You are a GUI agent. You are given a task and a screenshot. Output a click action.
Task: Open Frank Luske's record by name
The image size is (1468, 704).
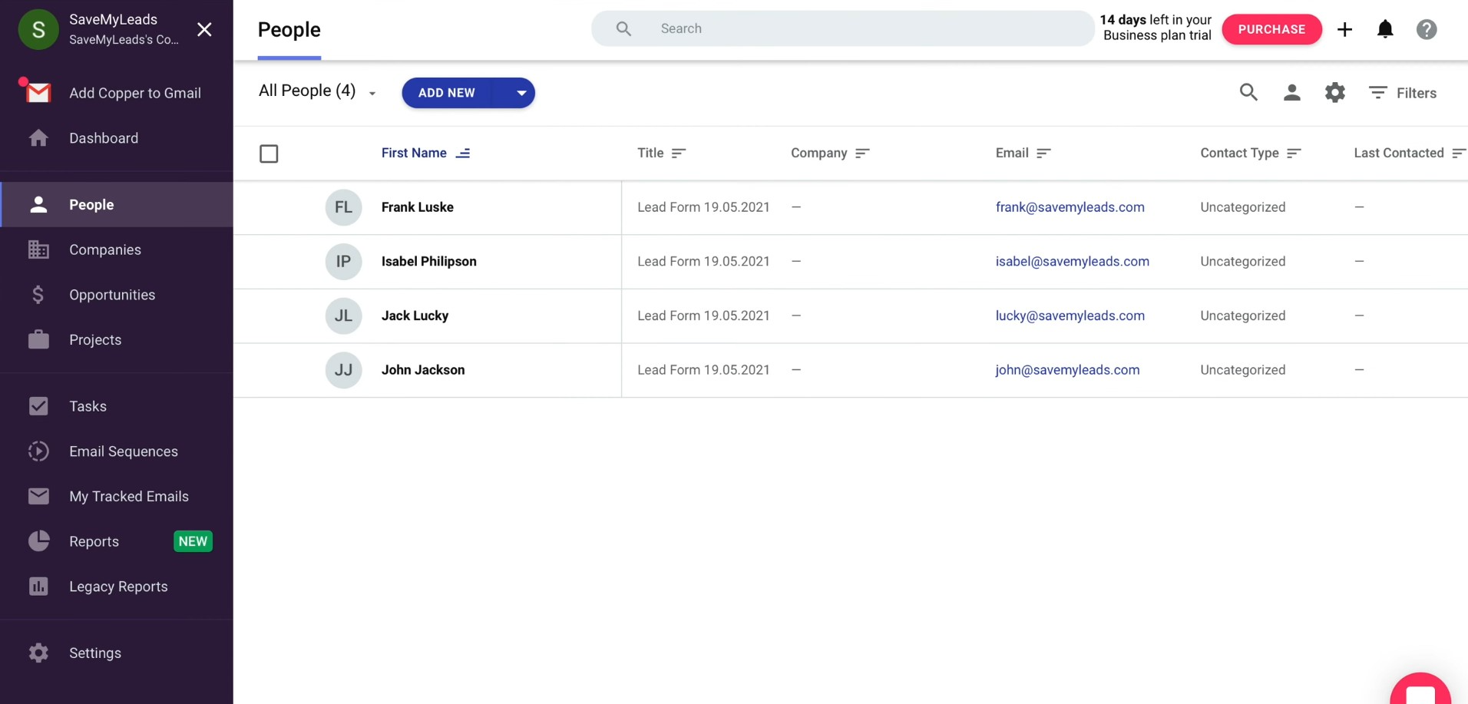tap(417, 207)
